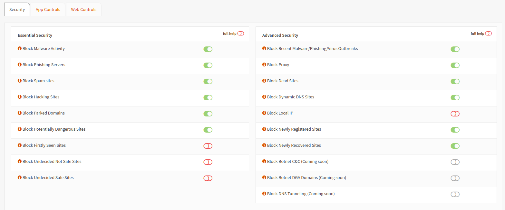Enable Block Local IP
Screen dimensions: 505x210
pos(455,114)
